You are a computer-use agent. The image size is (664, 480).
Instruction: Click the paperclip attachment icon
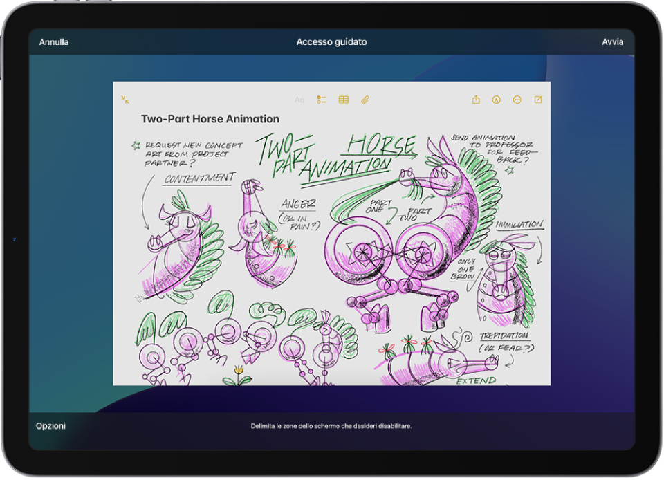coord(365,100)
